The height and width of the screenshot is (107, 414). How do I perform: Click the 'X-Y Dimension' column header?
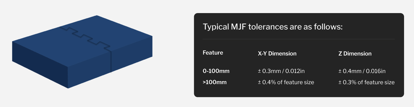click(277, 54)
